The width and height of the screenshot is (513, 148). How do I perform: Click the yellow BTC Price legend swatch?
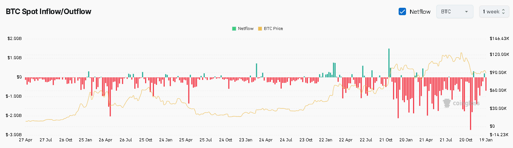coord(260,28)
